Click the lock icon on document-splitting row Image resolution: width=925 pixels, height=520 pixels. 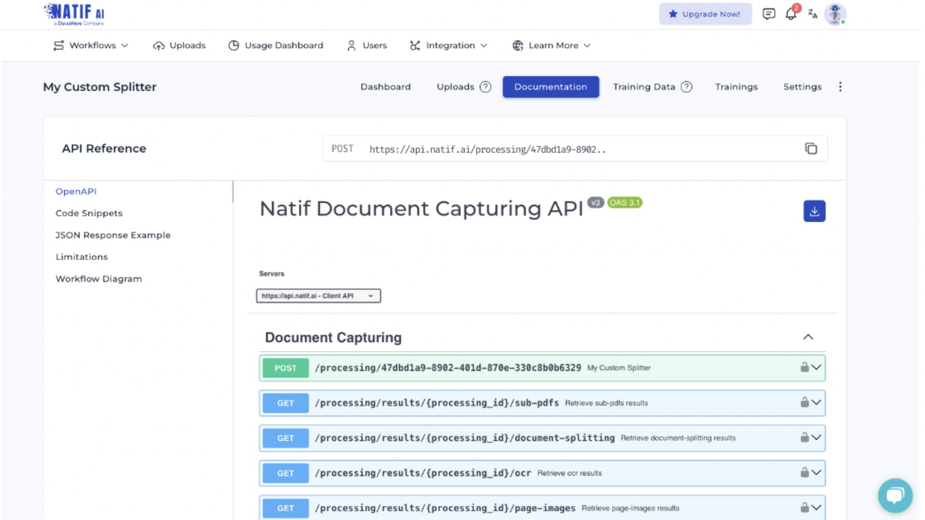804,437
